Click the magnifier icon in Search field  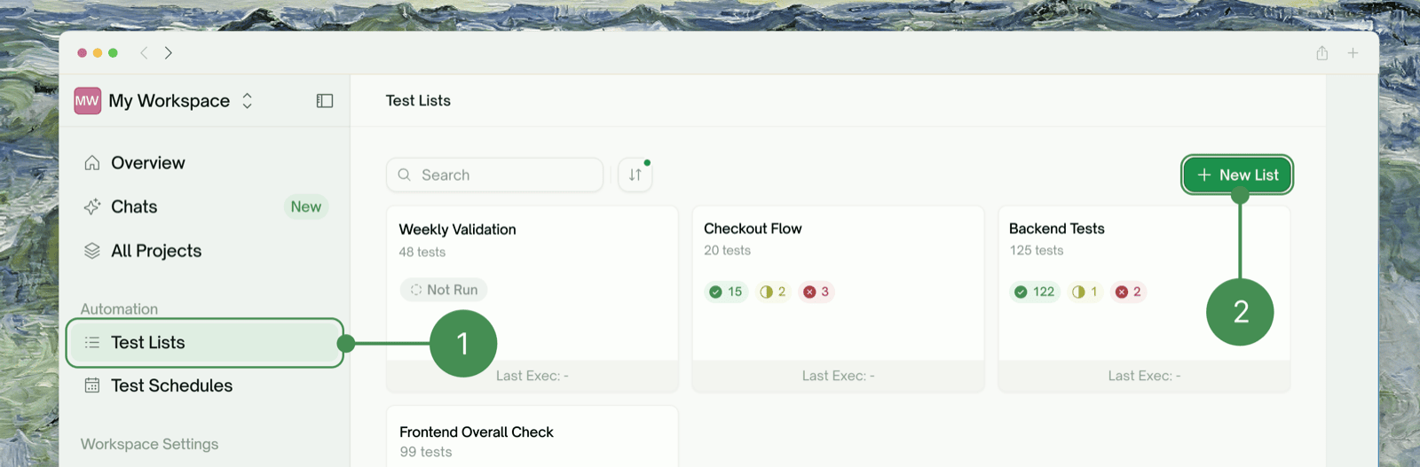pyautogui.click(x=404, y=175)
